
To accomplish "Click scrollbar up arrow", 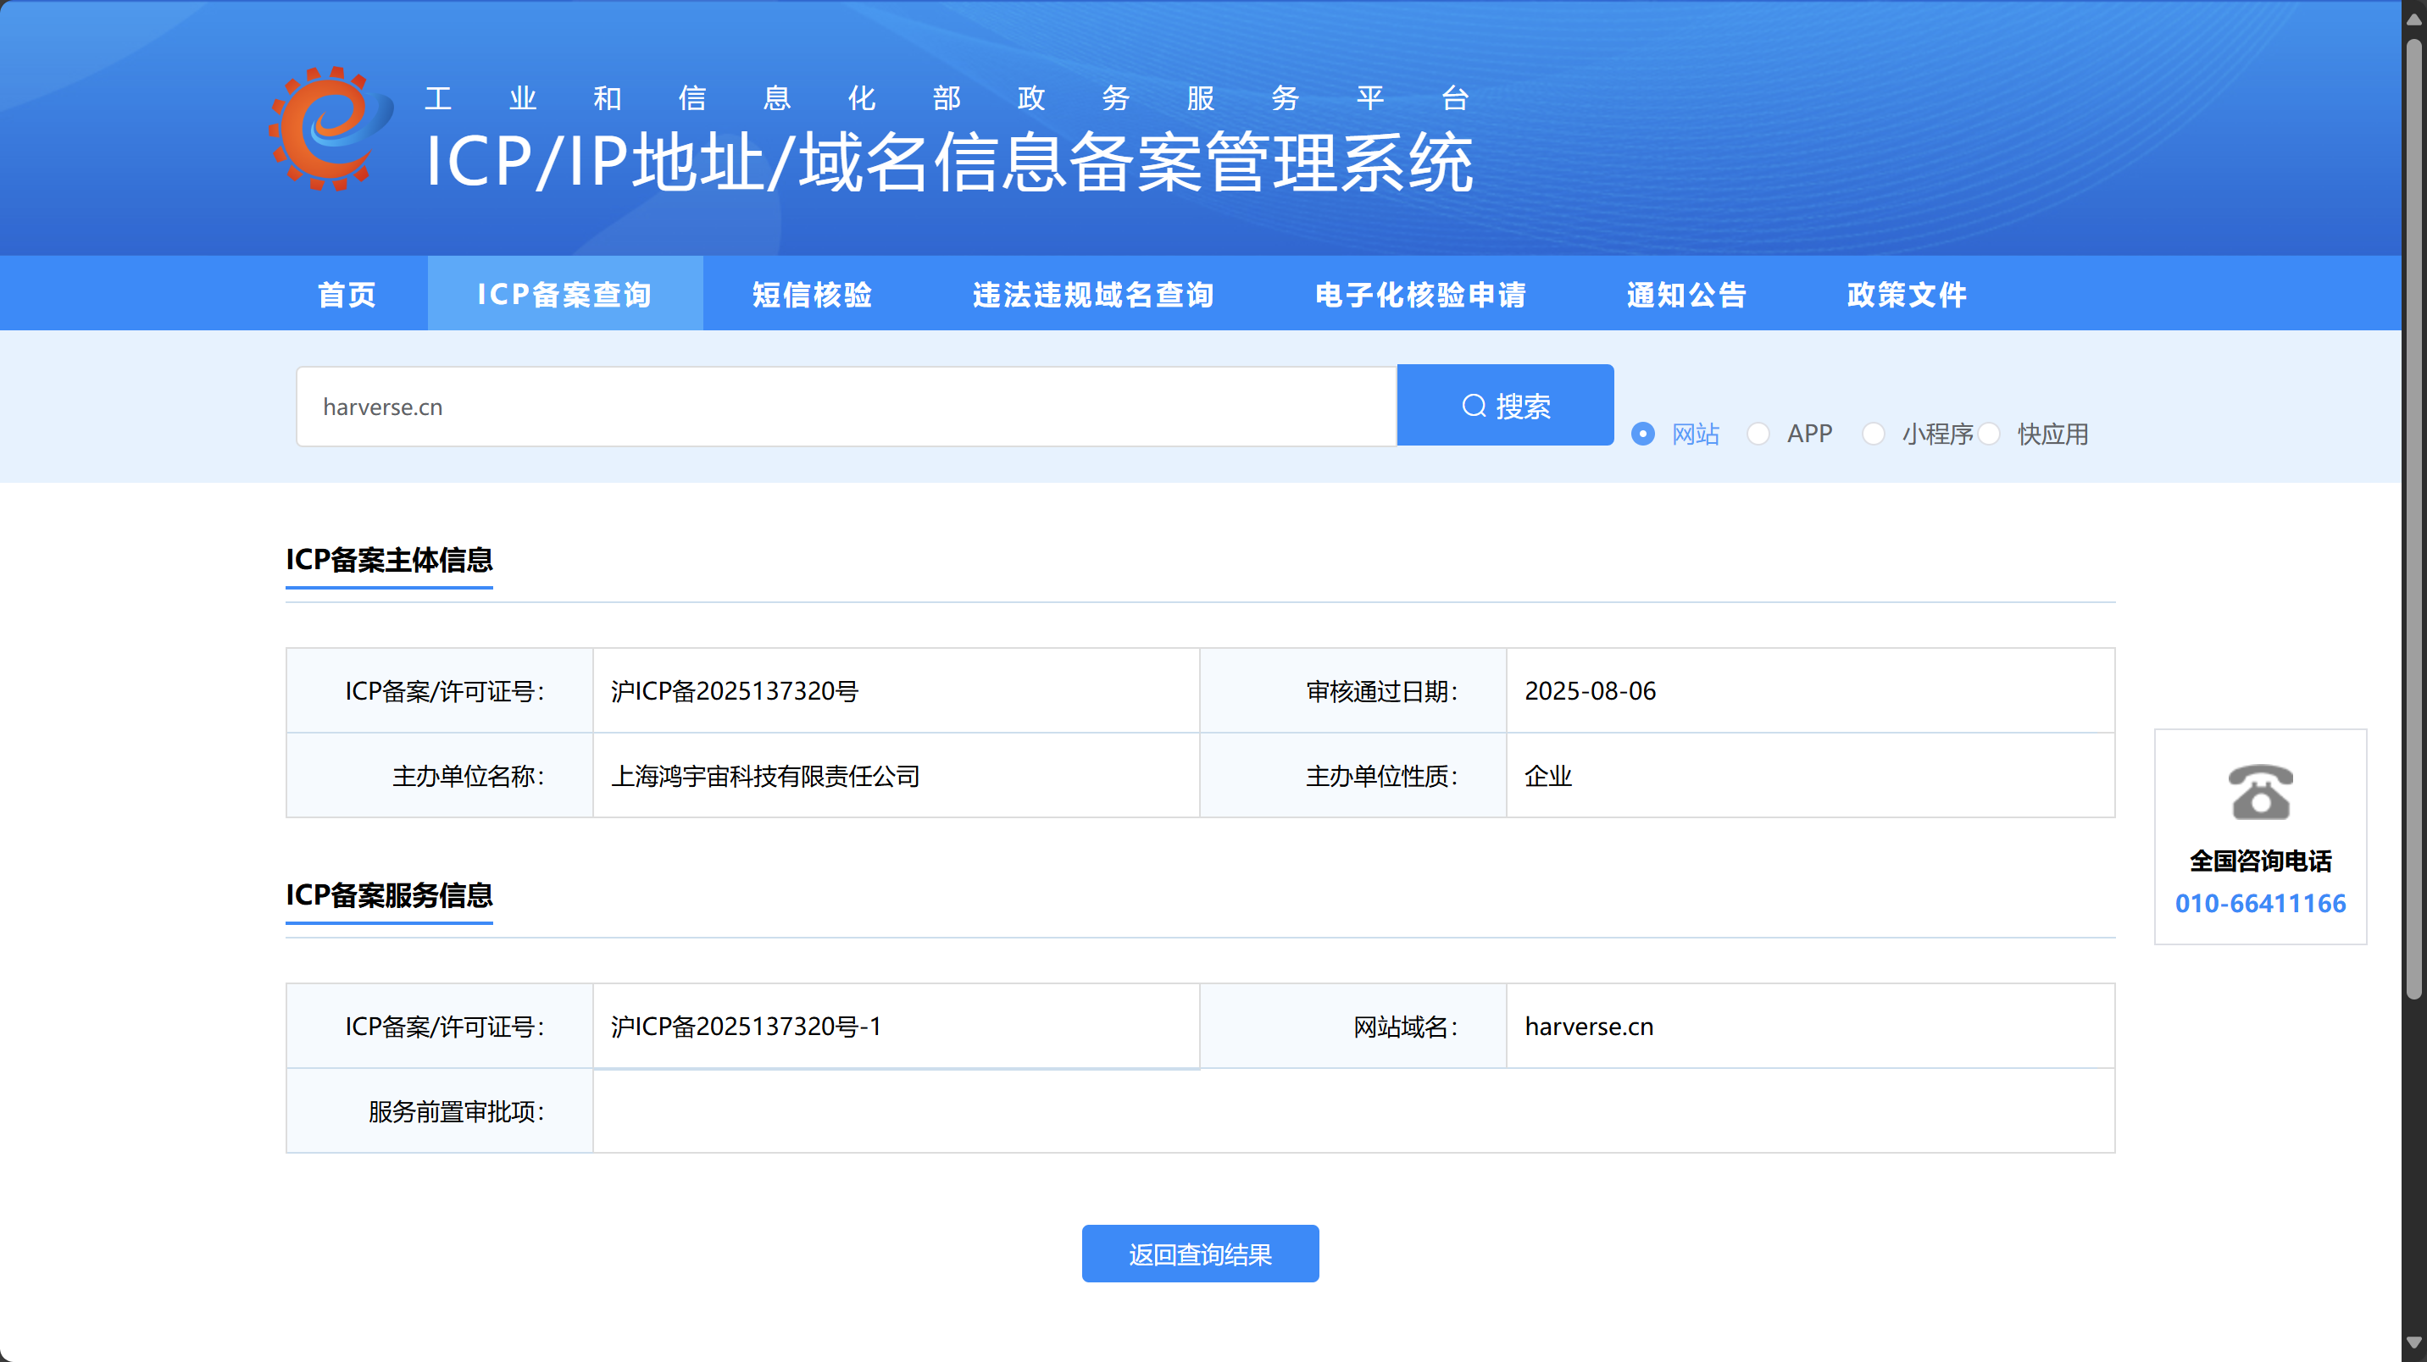I will (2413, 17).
